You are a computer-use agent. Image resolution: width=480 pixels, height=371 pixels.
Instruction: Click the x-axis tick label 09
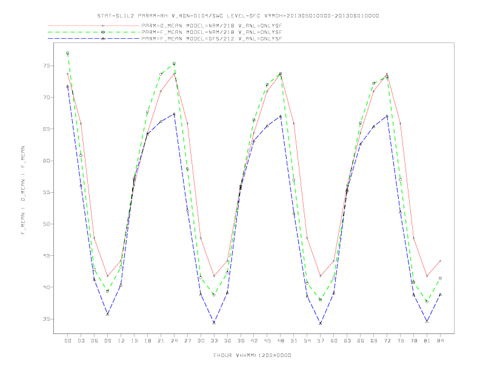pos(107,341)
